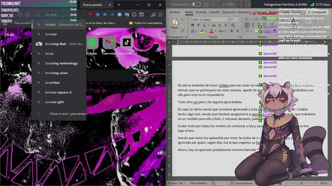Click Página 7 de 7 in status bar

point(177,183)
